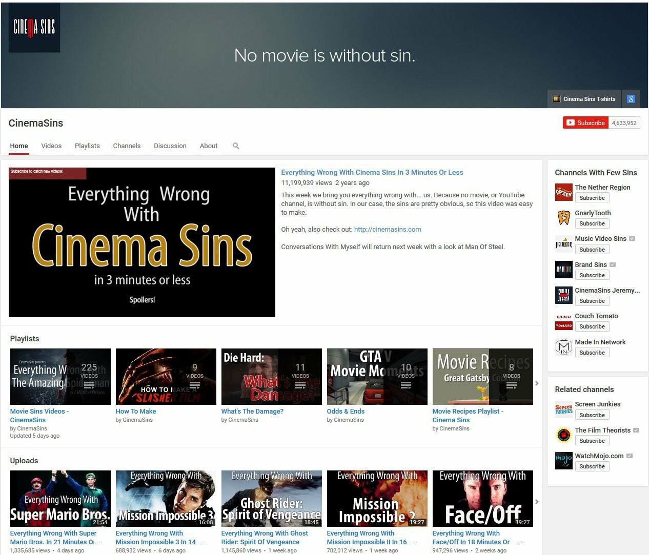Open the Google Plus icon on banner
649x555 pixels.
[x=631, y=99]
